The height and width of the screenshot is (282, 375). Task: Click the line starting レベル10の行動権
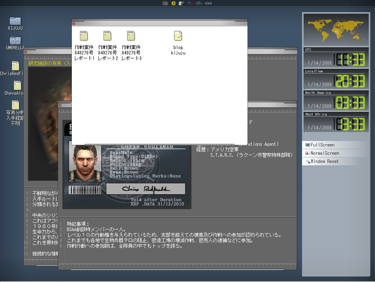point(174,235)
